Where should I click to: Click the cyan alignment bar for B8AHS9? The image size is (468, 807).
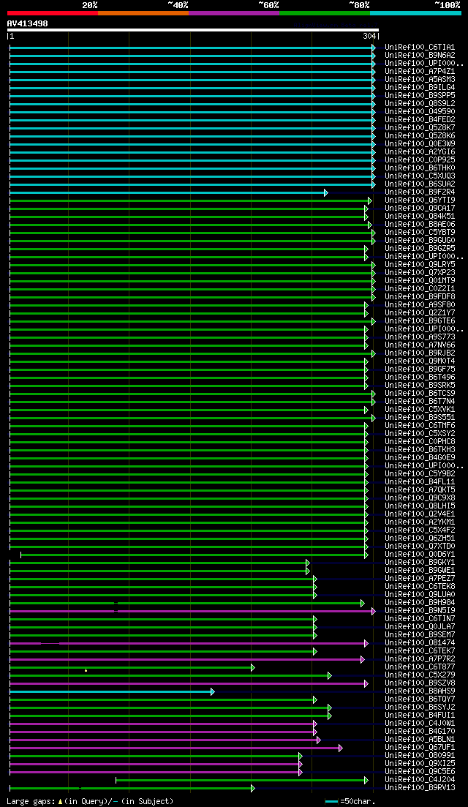(x=112, y=691)
